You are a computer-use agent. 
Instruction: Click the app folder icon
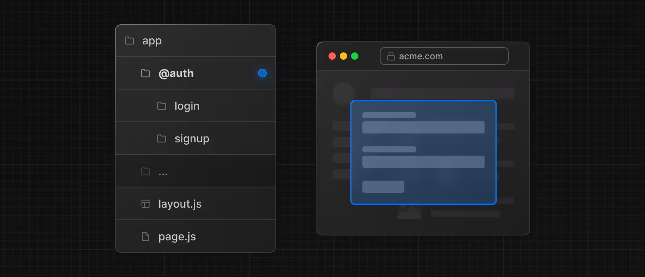[129, 41]
